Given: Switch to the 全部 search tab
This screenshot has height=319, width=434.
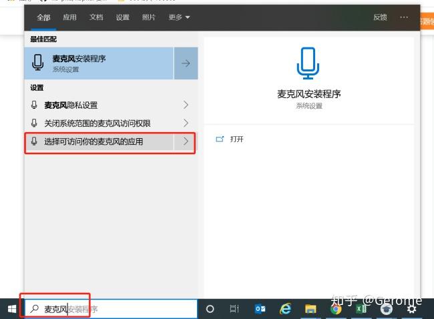Looking at the screenshot, I should click(43, 17).
